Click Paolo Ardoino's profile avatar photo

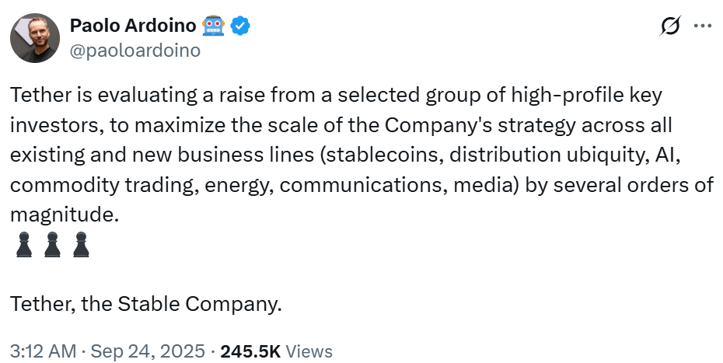click(x=36, y=38)
